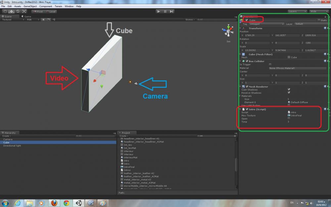Open the Assets menu
The width and height of the screenshot is (331, 207).
pos(18,6)
